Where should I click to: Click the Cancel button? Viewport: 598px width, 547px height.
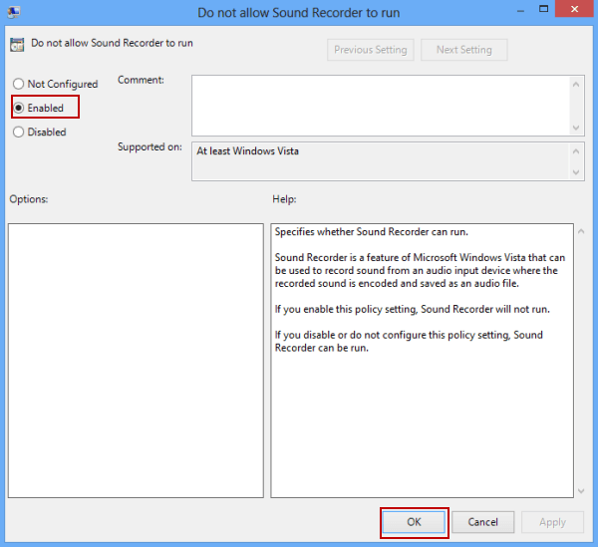[482, 522]
